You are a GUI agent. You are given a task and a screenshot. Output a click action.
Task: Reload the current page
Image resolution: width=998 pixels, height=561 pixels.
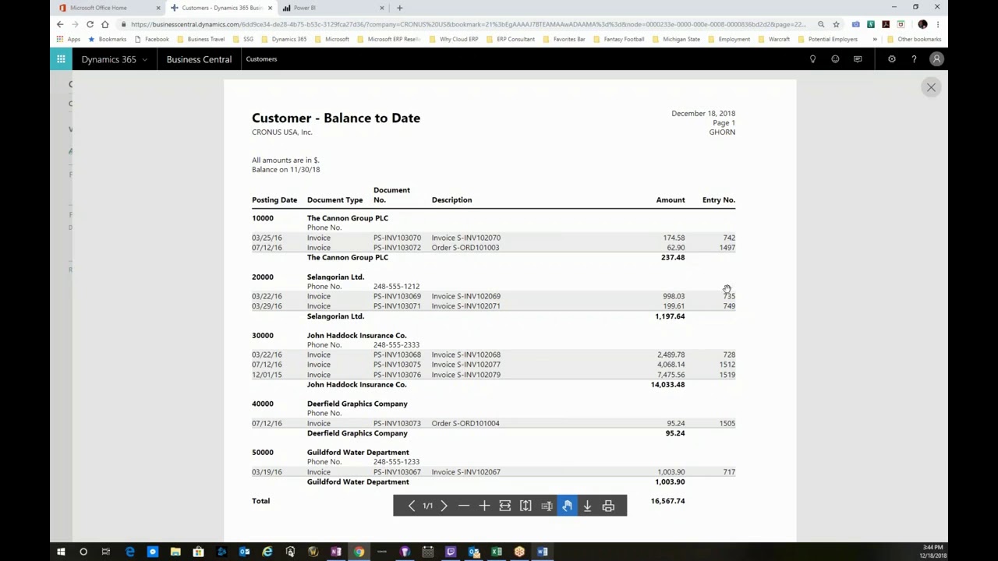click(x=90, y=24)
